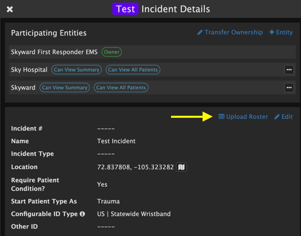Image resolution: width=301 pixels, height=236 pixels.
Task: Select the Skyward First Responder EMS entity row
Action: pos(152,52)
